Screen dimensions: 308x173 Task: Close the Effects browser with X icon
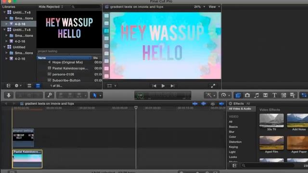(230, 104)
